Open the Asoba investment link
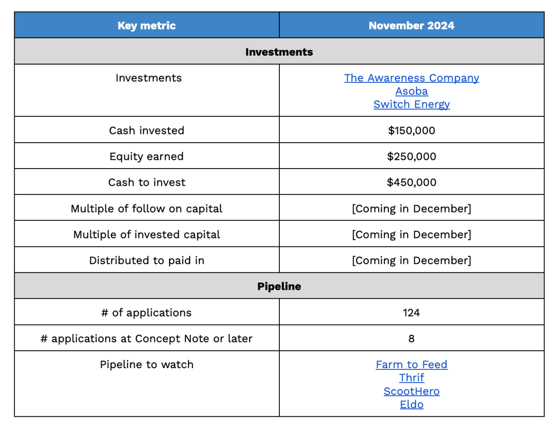Image resolution: width=557 pixels, height=428 pixels. [x=411, y=91]
